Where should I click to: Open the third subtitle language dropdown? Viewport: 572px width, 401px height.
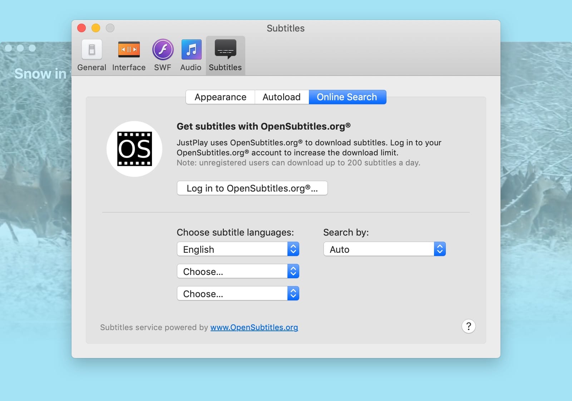pos(238,294)
